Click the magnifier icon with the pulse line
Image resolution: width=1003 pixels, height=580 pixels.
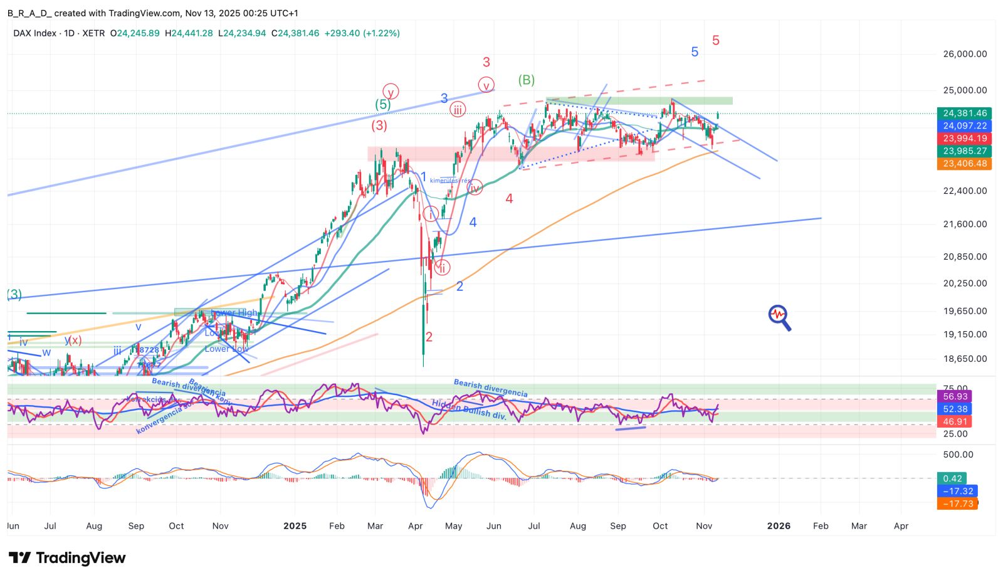coord(779,317)
